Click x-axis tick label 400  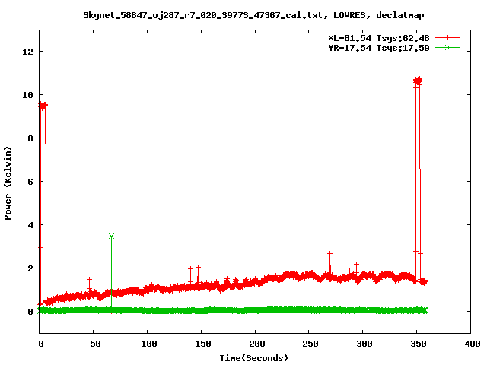pos(473,344)
